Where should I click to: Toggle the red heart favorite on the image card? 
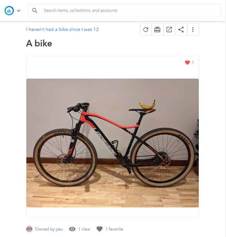tap(188, 62)
